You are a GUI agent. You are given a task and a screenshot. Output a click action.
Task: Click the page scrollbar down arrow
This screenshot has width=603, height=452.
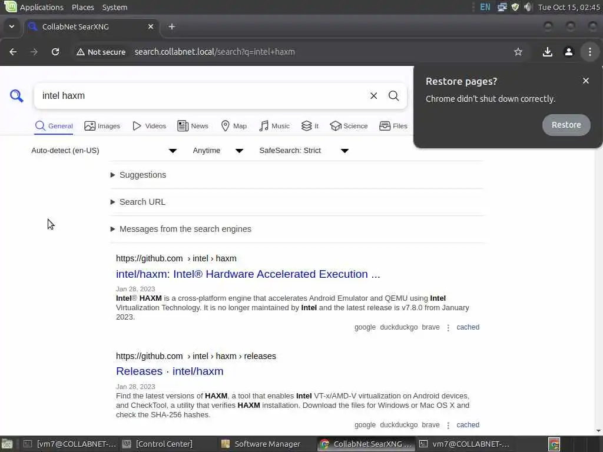(598, 431)
